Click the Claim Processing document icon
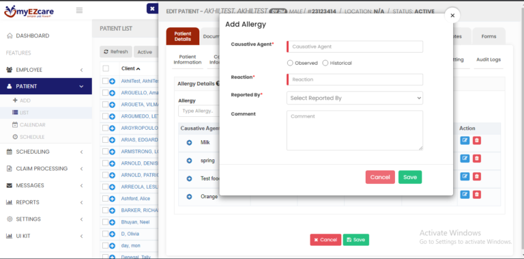Screen dimensions: 524x259 (x=10, y=169)
